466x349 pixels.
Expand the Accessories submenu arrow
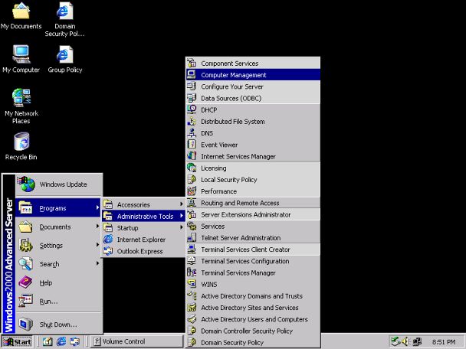(x=182, y=204)
